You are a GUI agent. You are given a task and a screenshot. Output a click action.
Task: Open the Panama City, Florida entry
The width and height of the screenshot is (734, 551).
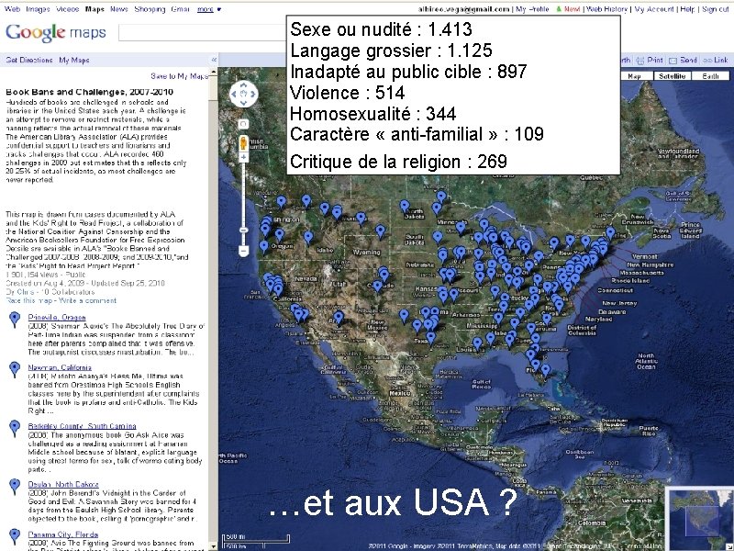(x=62, y=534)
